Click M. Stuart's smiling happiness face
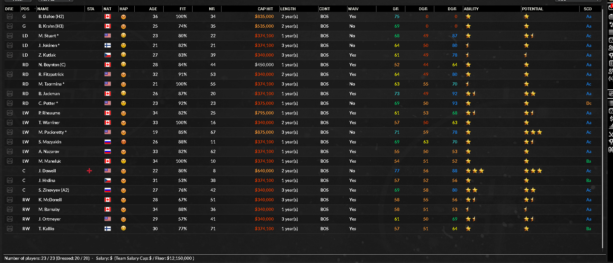613x263 pixels. 123,36
